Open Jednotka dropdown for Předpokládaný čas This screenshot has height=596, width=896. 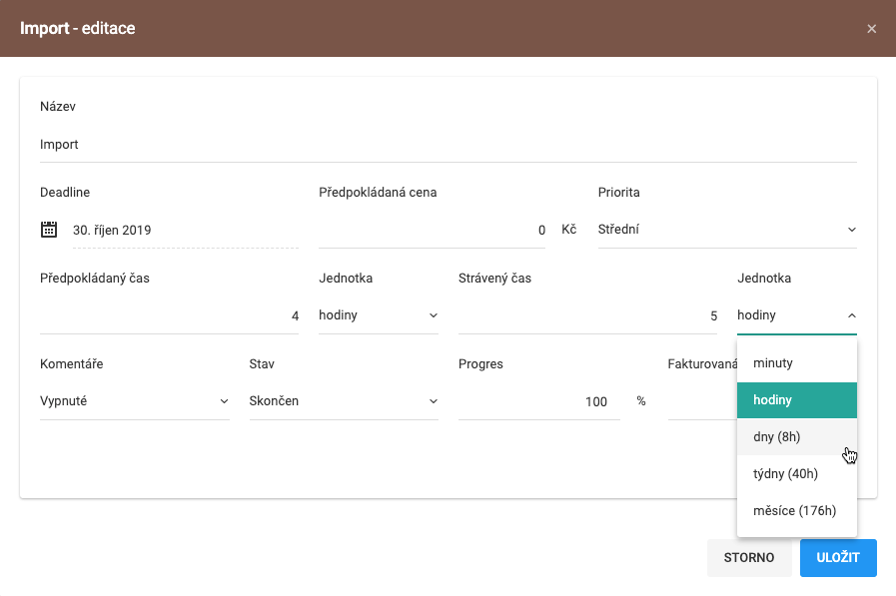378,315
